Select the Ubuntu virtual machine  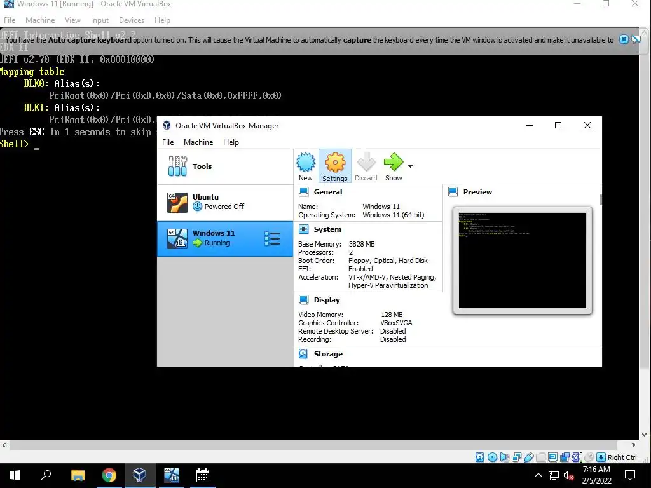pos(225,202)
